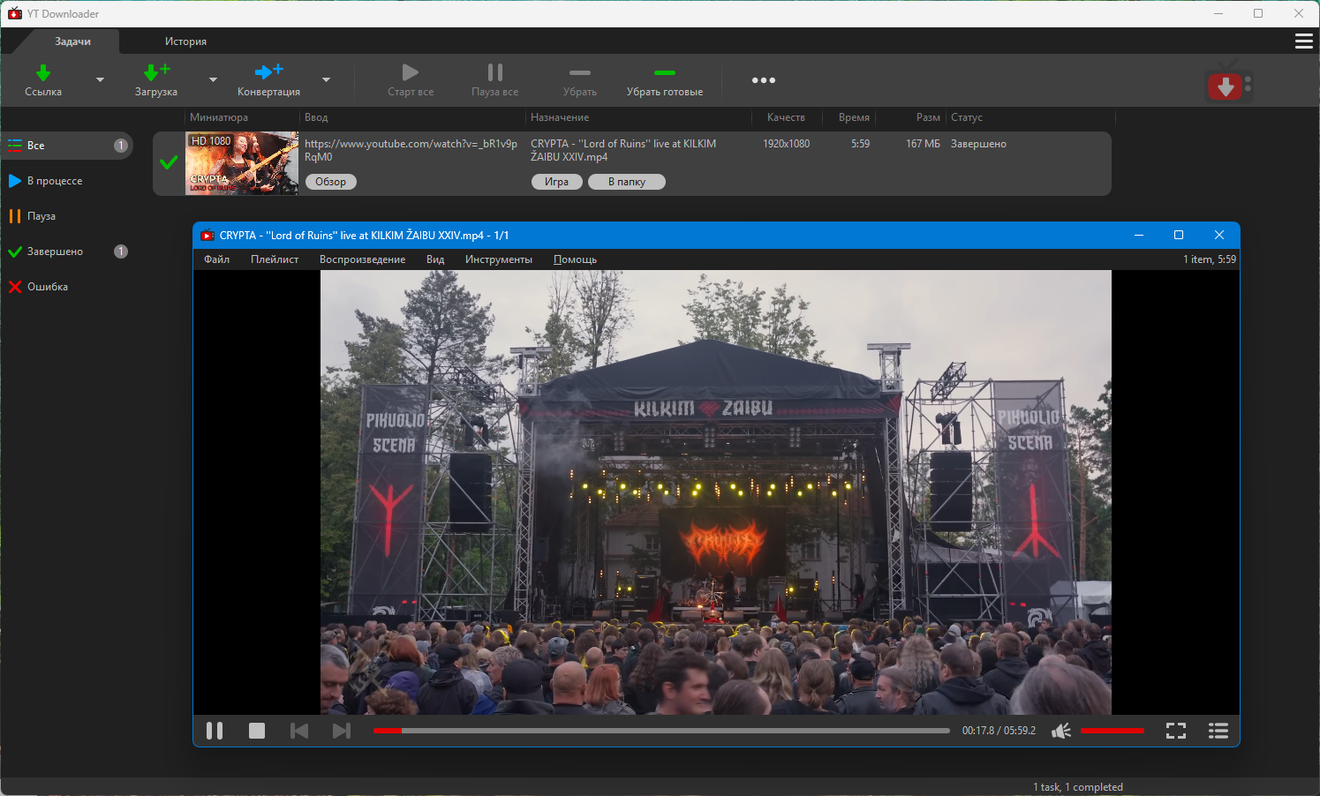Open the hamburger menu at top right
This screenshot has height=796, width=1320.
[1303, 41]
